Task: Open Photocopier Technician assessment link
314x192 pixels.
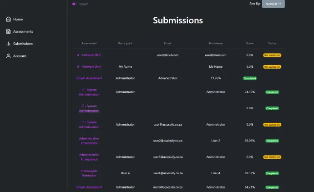Action: (x=89, y=173)
